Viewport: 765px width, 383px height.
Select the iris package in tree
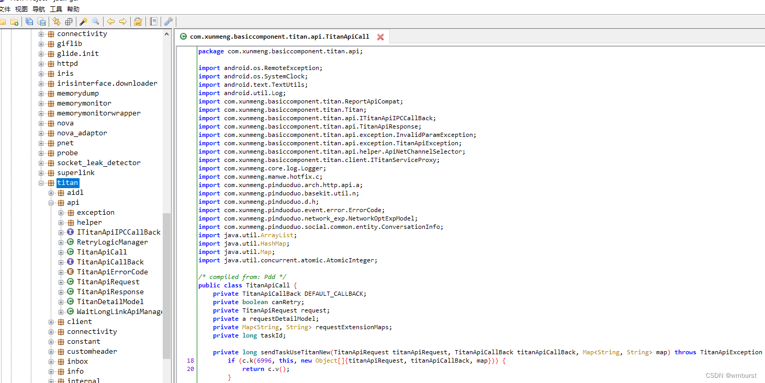tap(65, 74)
